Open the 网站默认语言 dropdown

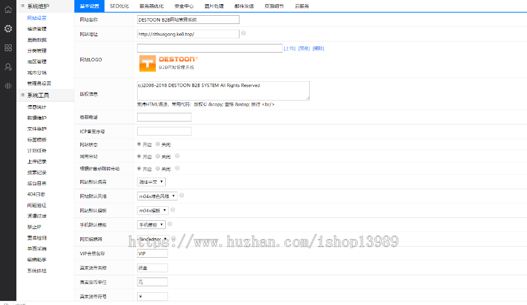(x=151, y=182)
